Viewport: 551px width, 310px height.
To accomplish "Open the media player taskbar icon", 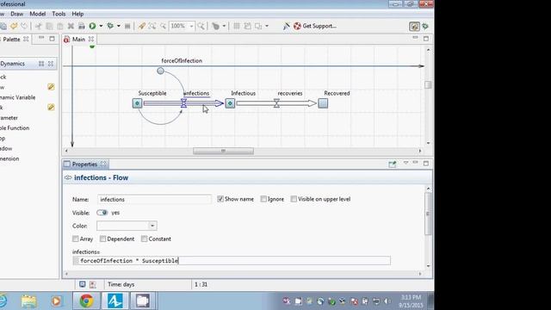I will click(x=56, y=301).
